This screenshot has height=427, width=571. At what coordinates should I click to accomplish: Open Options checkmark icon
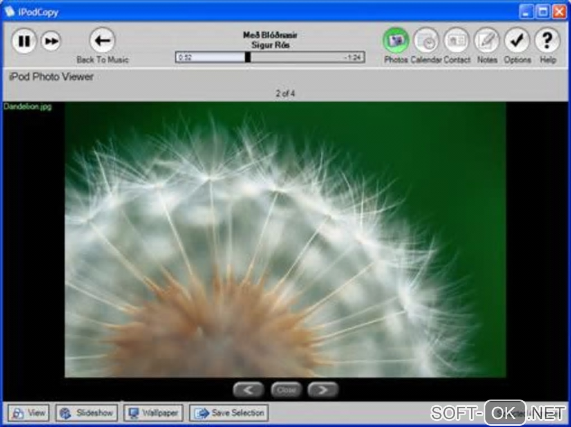tap(517, 40)
